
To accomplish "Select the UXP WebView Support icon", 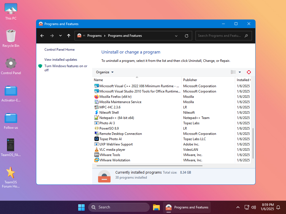I will pyautogui.click(x=96, y=144).
